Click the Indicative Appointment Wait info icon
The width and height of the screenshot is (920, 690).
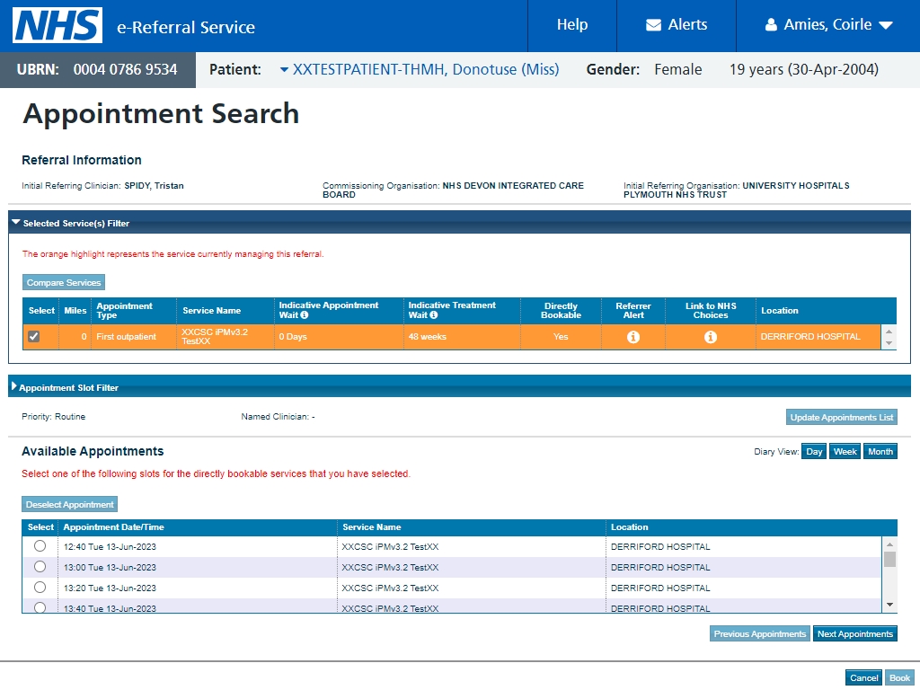tap(305, 315)
